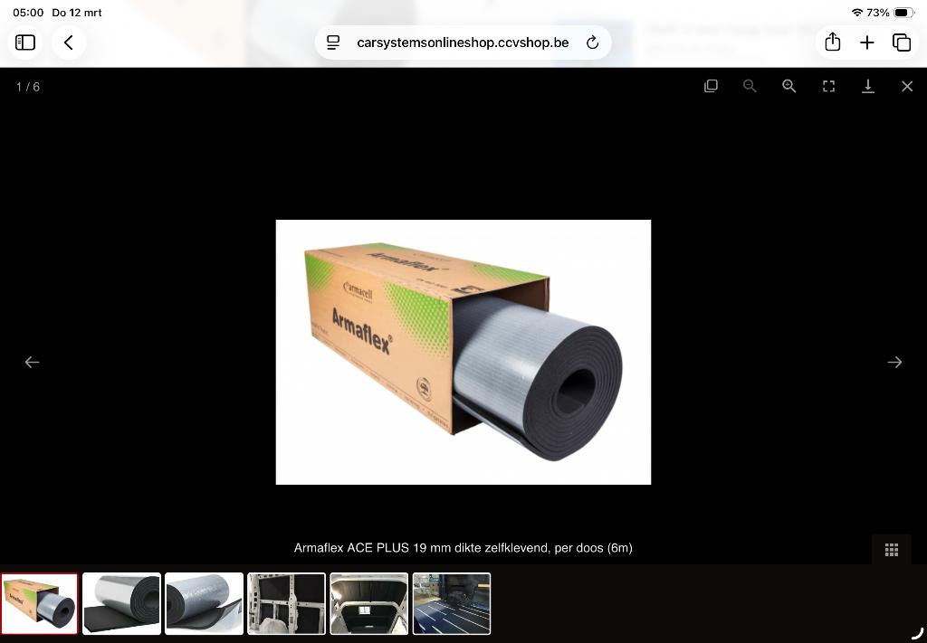
Task: Open a new tab with the plus icon
Action: (x=866, y=42)
